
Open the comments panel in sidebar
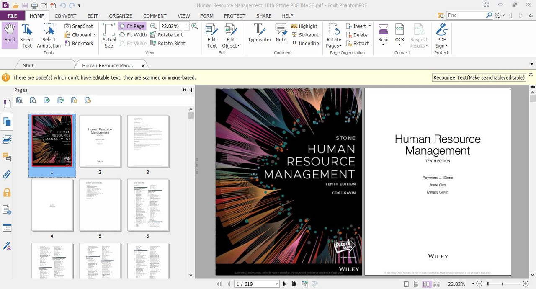[7, 157]
